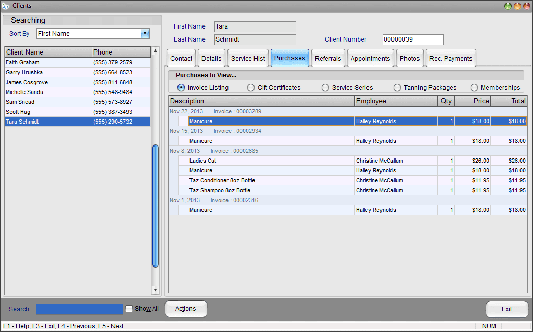Open the Appointments tab
The height and width of the screenshot is (332, 533).
coord(370,58)
